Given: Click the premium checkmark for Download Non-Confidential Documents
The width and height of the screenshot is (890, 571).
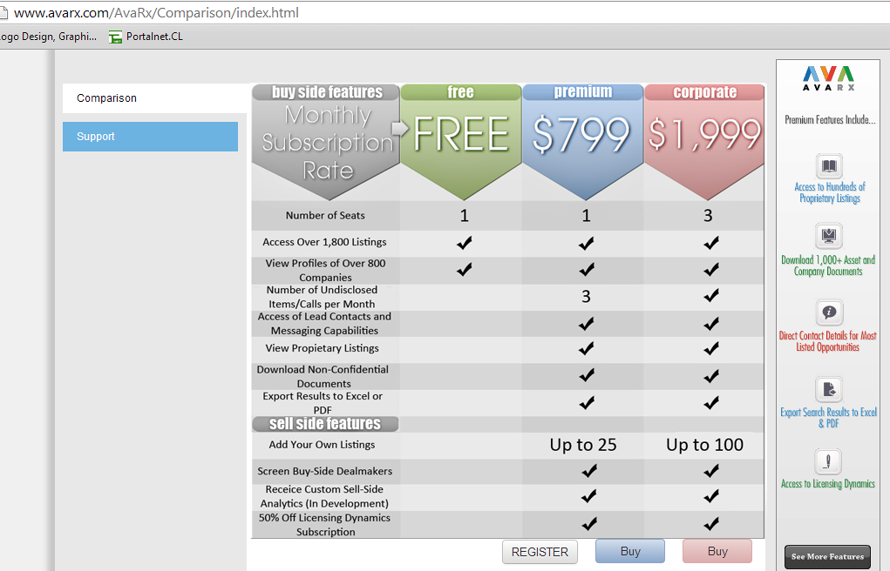Looking at the screenshot, I should click(587, 375).
